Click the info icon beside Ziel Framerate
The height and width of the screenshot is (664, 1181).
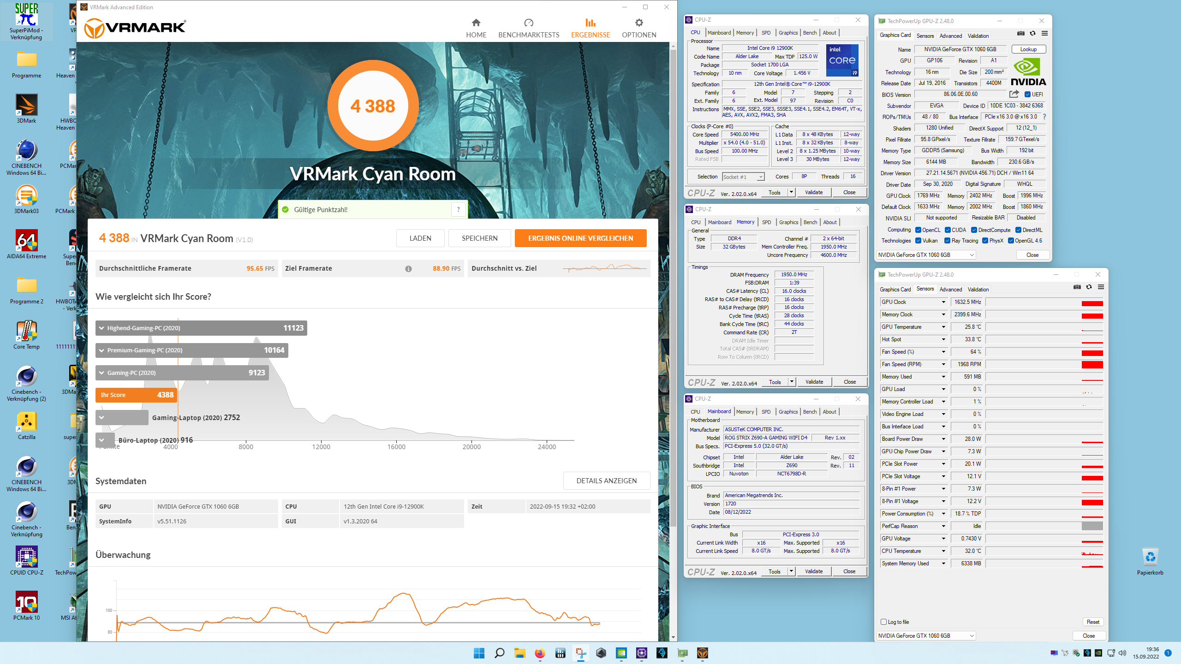tap(408, 269)
